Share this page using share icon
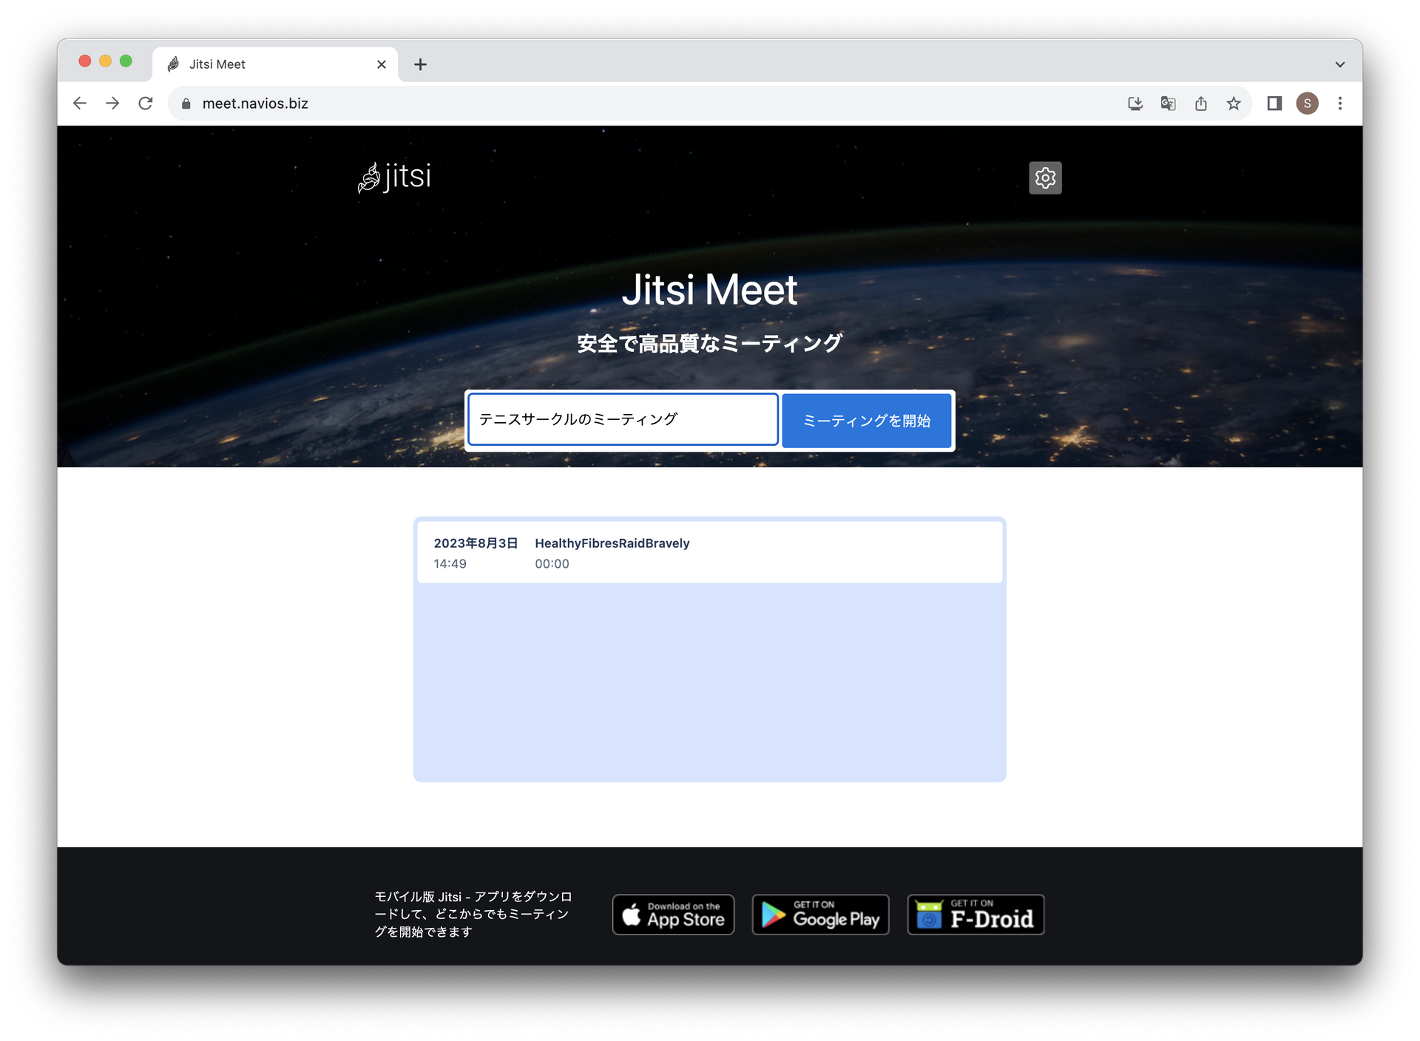 click(1201, 104)
